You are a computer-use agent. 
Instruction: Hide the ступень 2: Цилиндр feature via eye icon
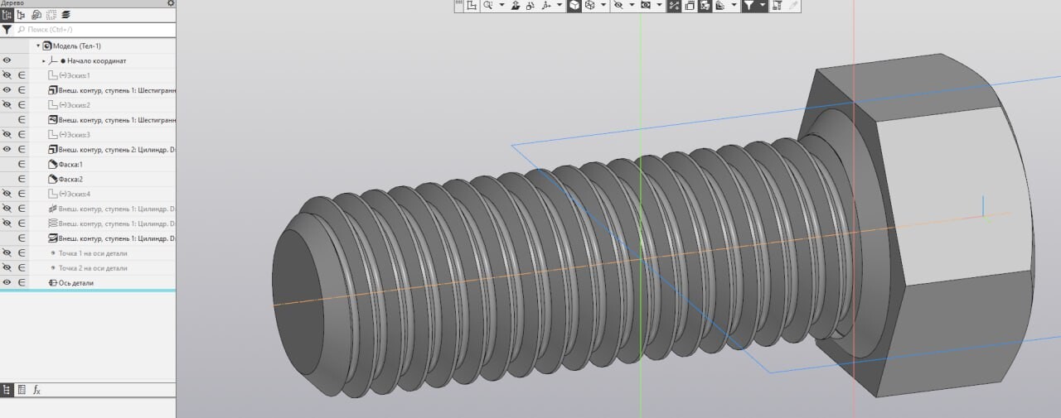(x=7, y=149)
